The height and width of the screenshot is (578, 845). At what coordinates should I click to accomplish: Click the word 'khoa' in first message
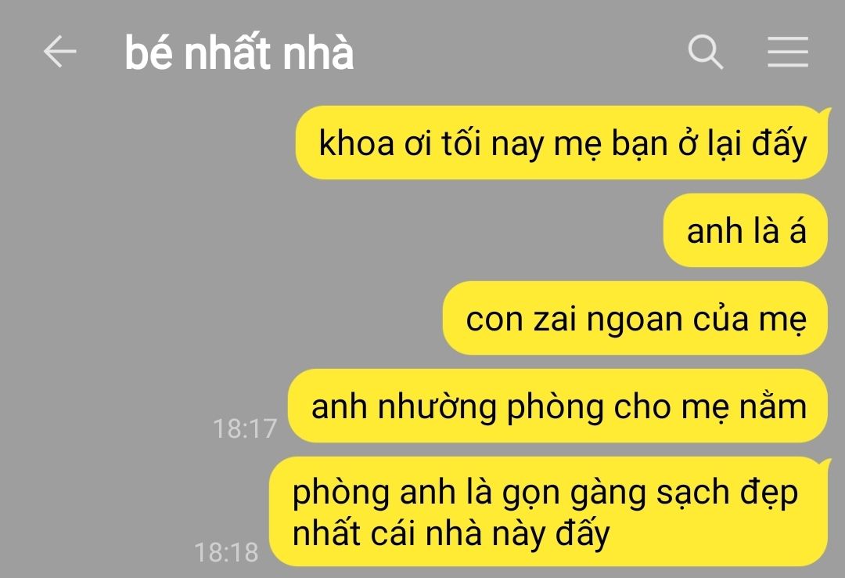(x=357, y=143)
